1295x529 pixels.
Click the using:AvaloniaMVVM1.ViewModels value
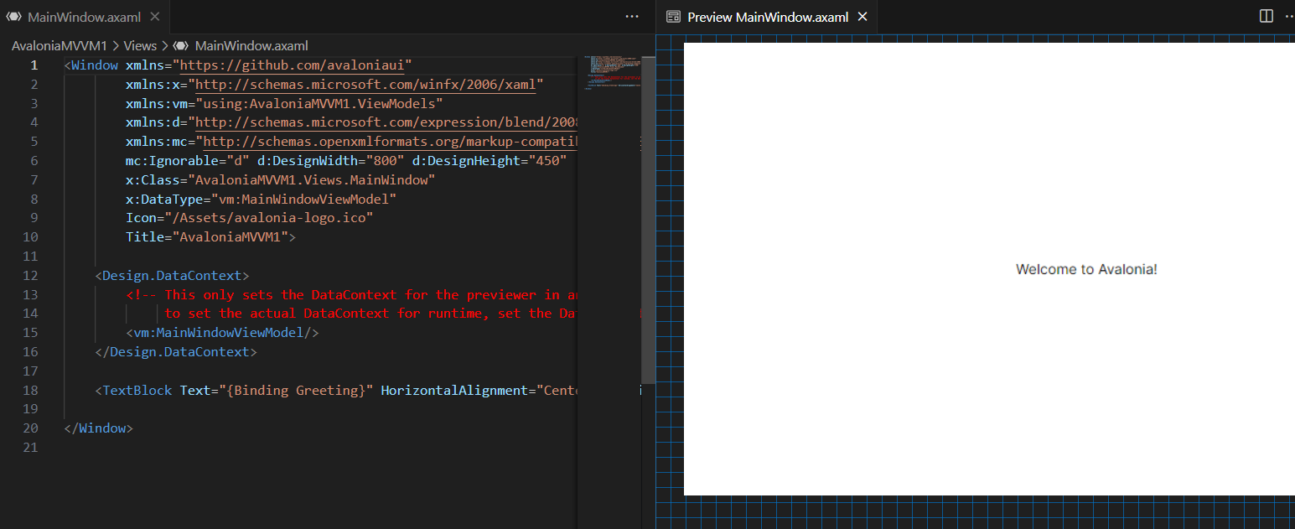[319, 104]
